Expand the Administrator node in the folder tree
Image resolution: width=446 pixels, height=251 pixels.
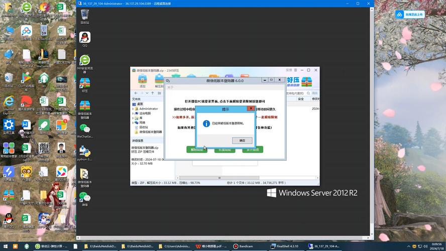[133, 109]
